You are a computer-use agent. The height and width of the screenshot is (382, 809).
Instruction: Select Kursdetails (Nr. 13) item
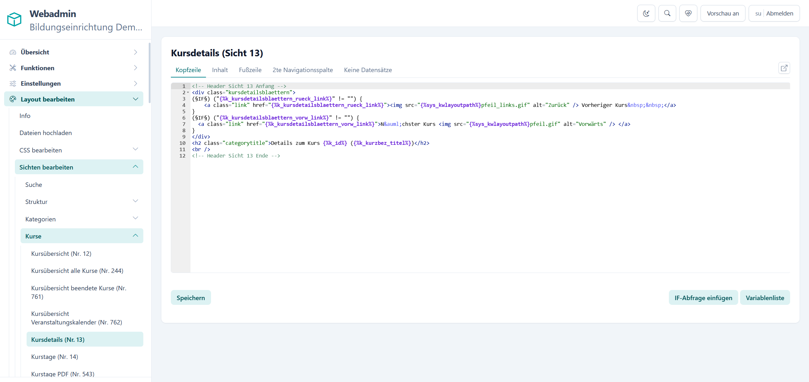85,339
